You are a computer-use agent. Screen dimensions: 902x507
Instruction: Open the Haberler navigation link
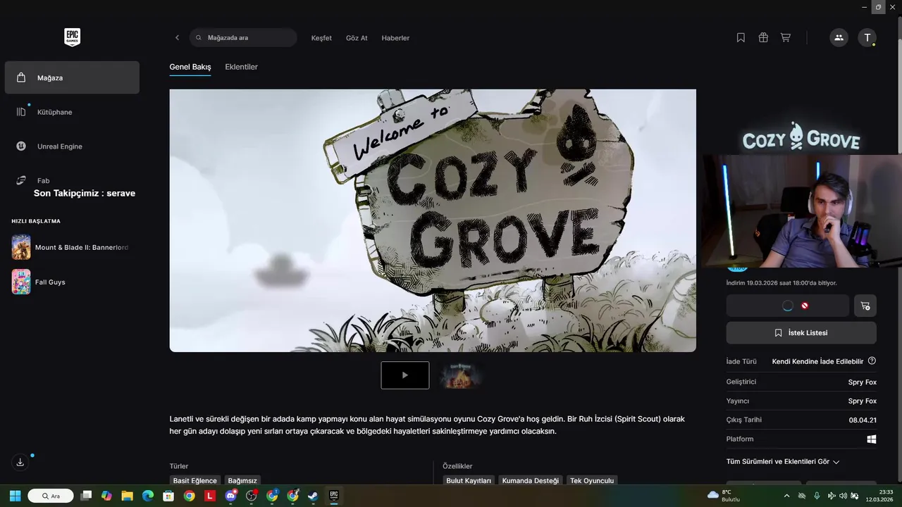tap(395, 38)
